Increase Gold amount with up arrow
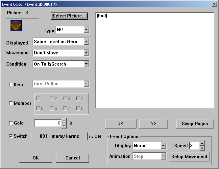 pos(64,121)
